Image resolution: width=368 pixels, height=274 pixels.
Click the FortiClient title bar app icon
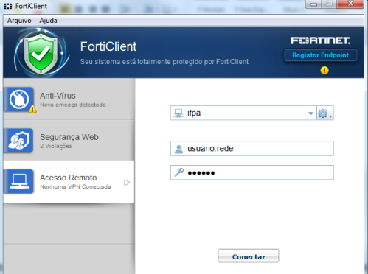(x=7, y=6)
